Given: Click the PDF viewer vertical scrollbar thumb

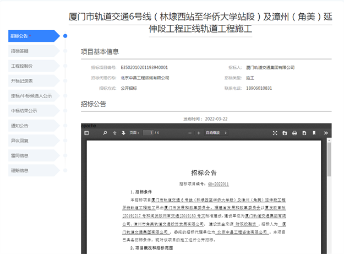Looking at the screenshot, I should (x=329, y=159).
